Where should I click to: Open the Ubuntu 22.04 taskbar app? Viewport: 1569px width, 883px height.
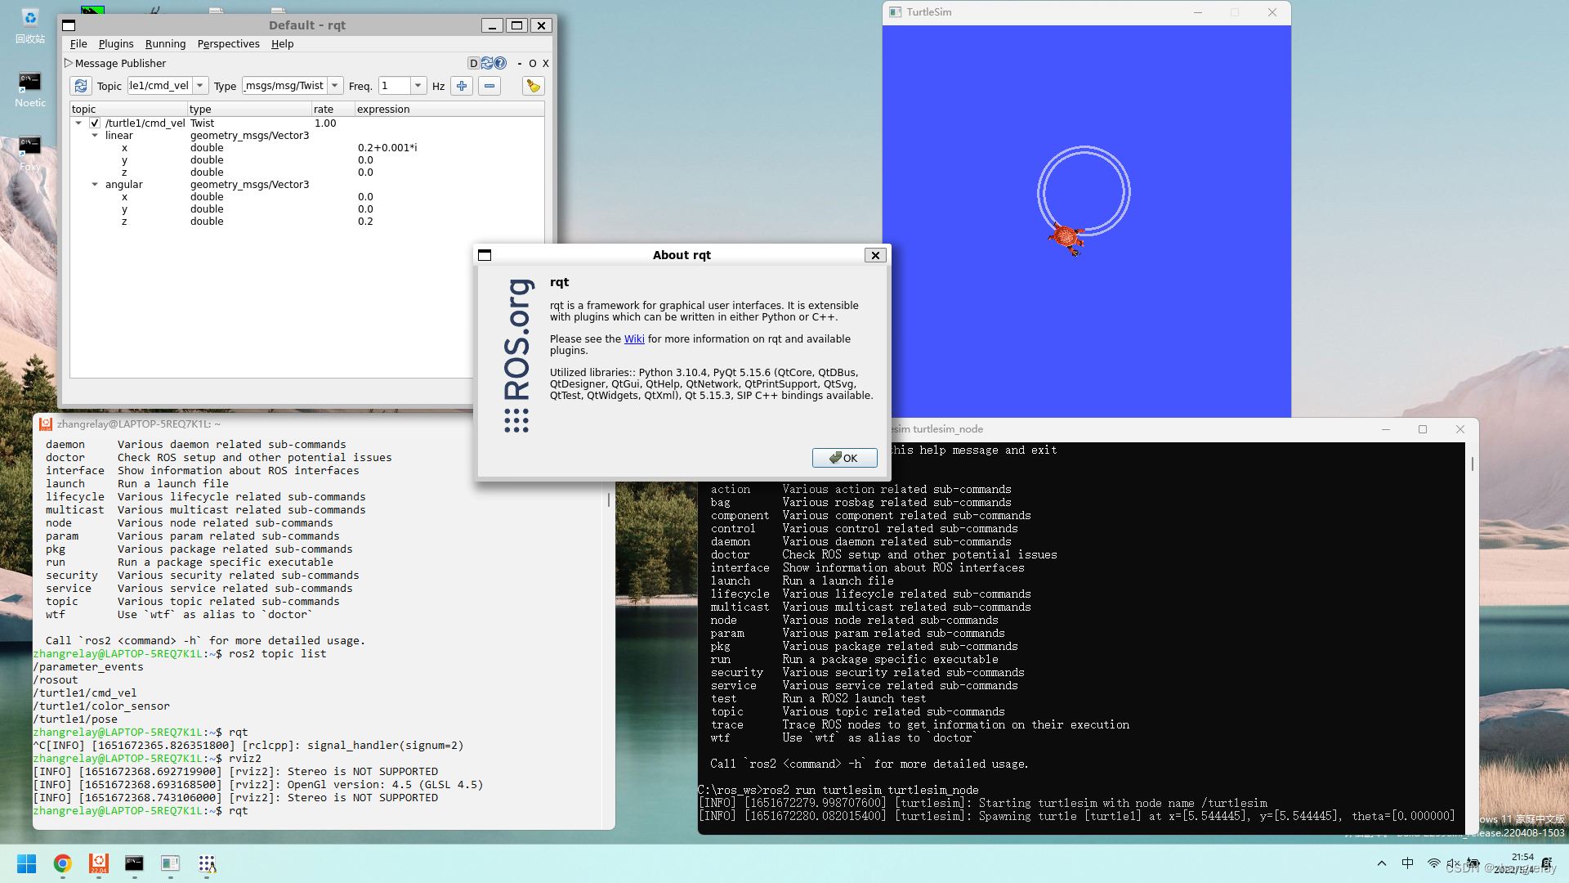(99, 863)
